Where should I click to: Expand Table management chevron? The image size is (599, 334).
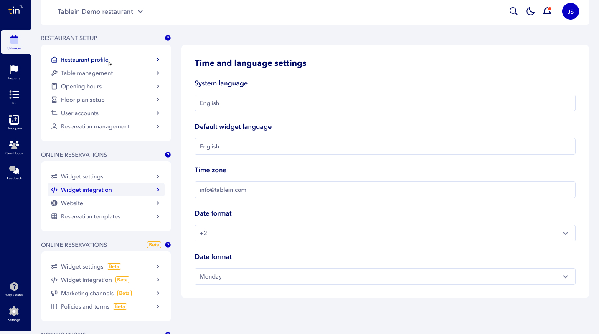pos(158,73)
